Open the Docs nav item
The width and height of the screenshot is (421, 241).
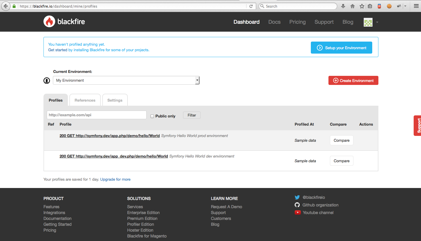(x=274, y=22)
